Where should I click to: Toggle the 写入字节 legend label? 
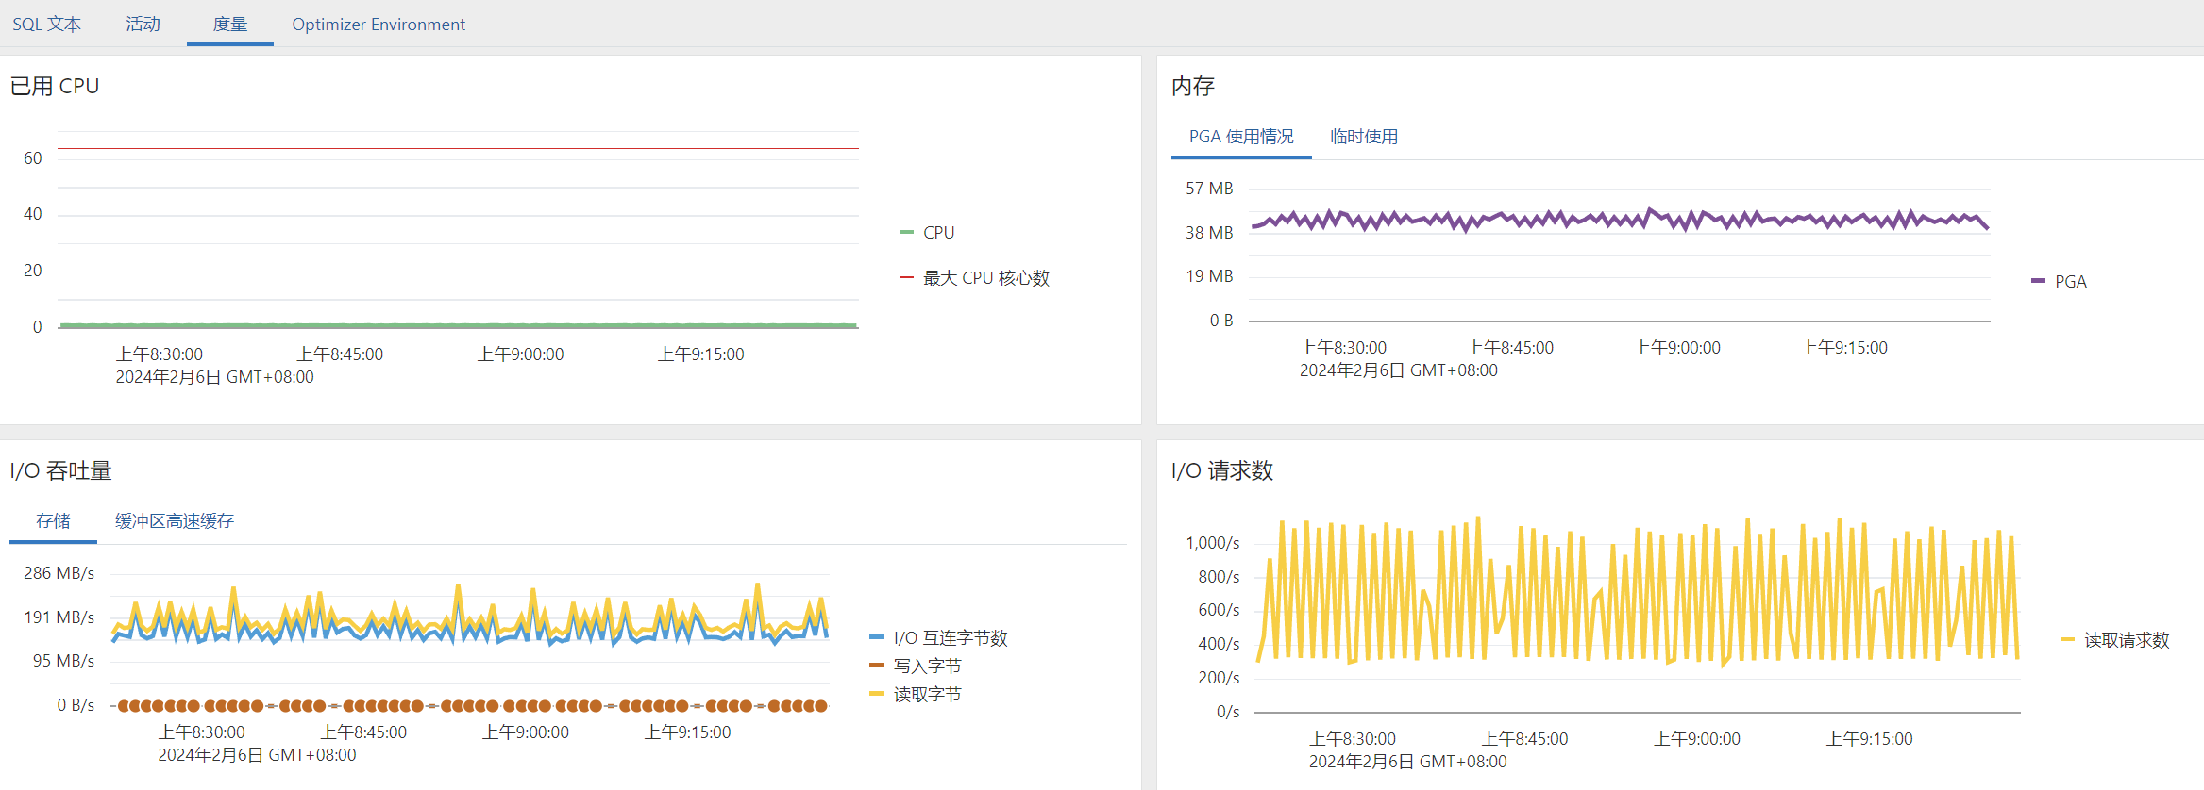tap(927, 666)
